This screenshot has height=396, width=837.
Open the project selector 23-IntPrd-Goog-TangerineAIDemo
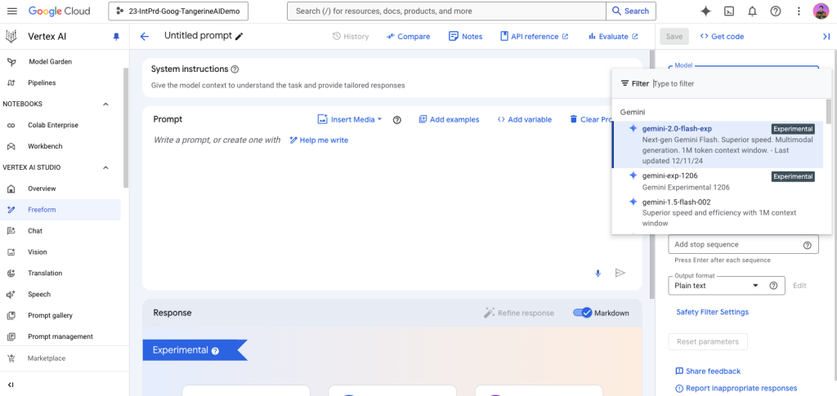coord(178,11)
